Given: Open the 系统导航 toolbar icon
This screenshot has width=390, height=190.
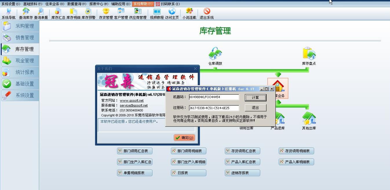Looking at the screenshot, I should [9, 14].
